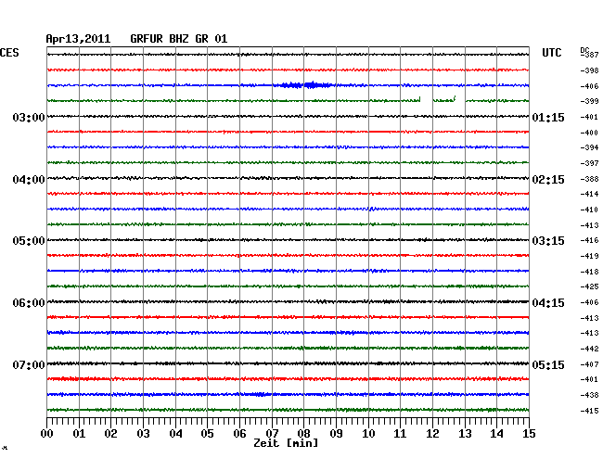
Task: Click the CES time label 07:00
Action: [x=29, y=364]
